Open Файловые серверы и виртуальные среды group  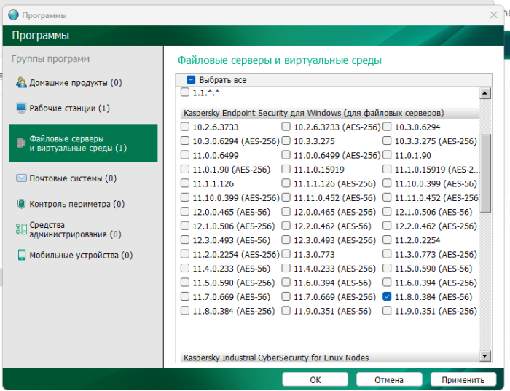point(83,143)
